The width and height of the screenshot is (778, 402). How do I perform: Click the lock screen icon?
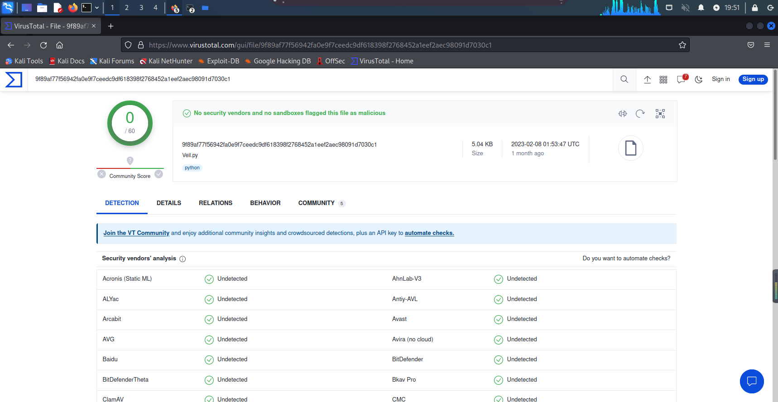coord(754,8)
